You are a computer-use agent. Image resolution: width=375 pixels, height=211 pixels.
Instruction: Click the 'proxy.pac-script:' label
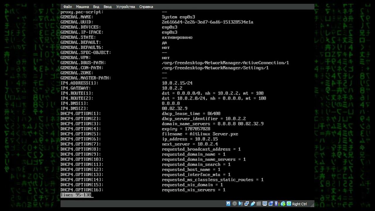click(x=82, y=12)
